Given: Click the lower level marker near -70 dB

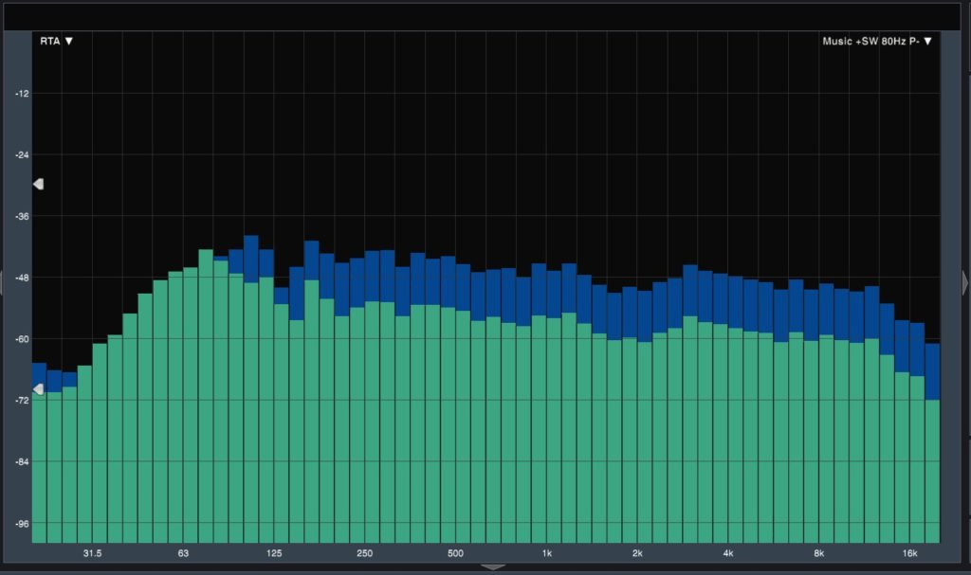Looking at the screenshot, I should tap(38, 388).
